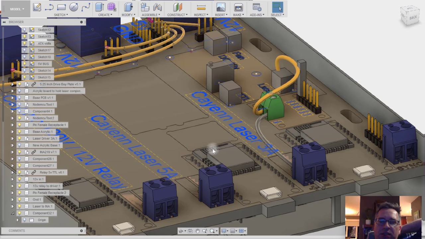Open the SELECT menu
This screenshot has width=425, height=239.
point(277,15)
